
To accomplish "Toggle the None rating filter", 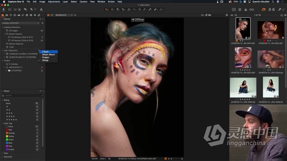I will click(8, 103).
